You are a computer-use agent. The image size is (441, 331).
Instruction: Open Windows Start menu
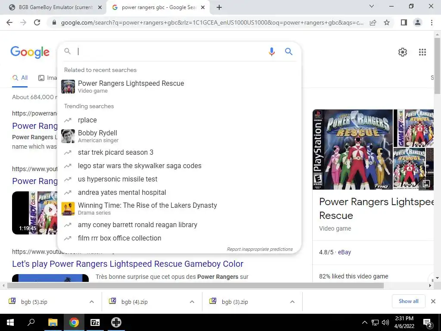pos(10,322)
